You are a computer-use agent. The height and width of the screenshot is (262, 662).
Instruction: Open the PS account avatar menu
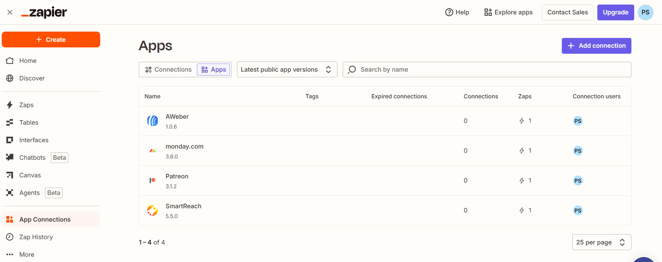pos(645,12)
